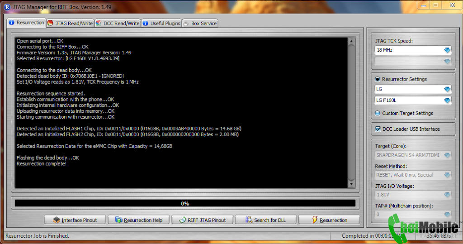Screen dimensions: 463x244
Task: Expand the JTAG TCK Speed 18 MHz dropdown
Action: (x=447, y=50)
